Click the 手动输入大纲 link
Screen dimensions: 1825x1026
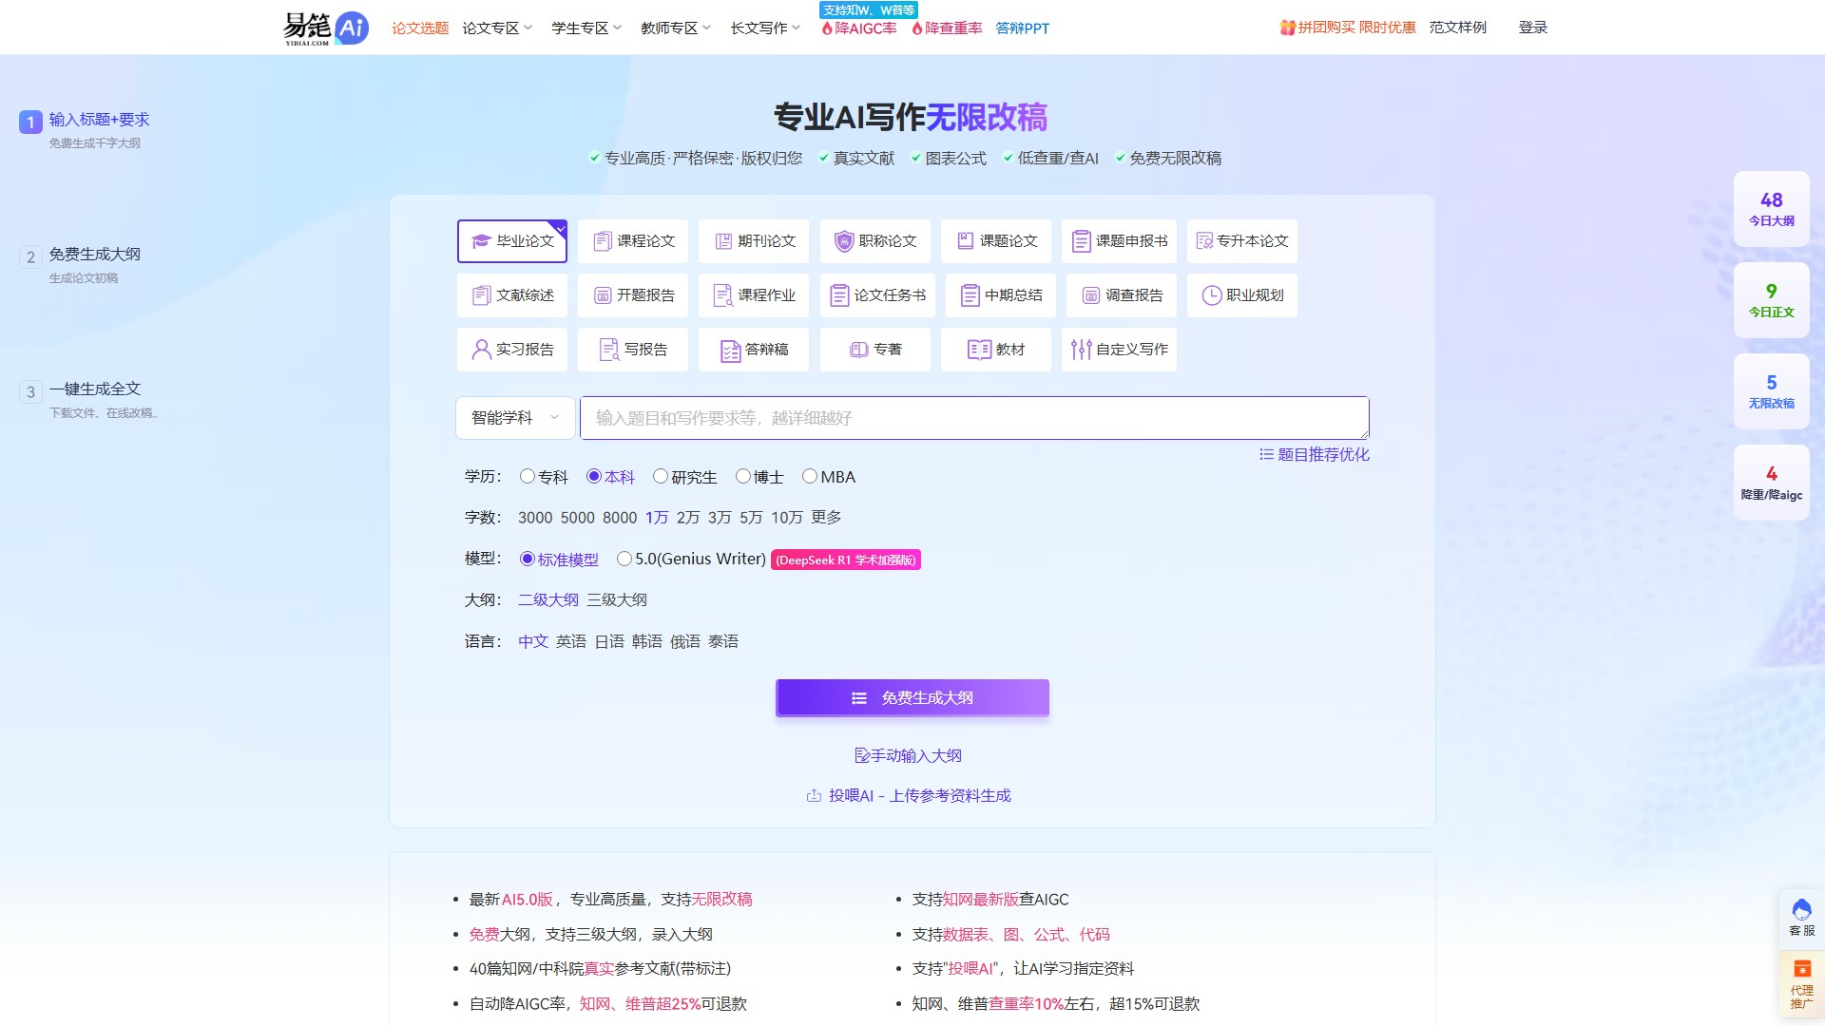coord(909,756)
